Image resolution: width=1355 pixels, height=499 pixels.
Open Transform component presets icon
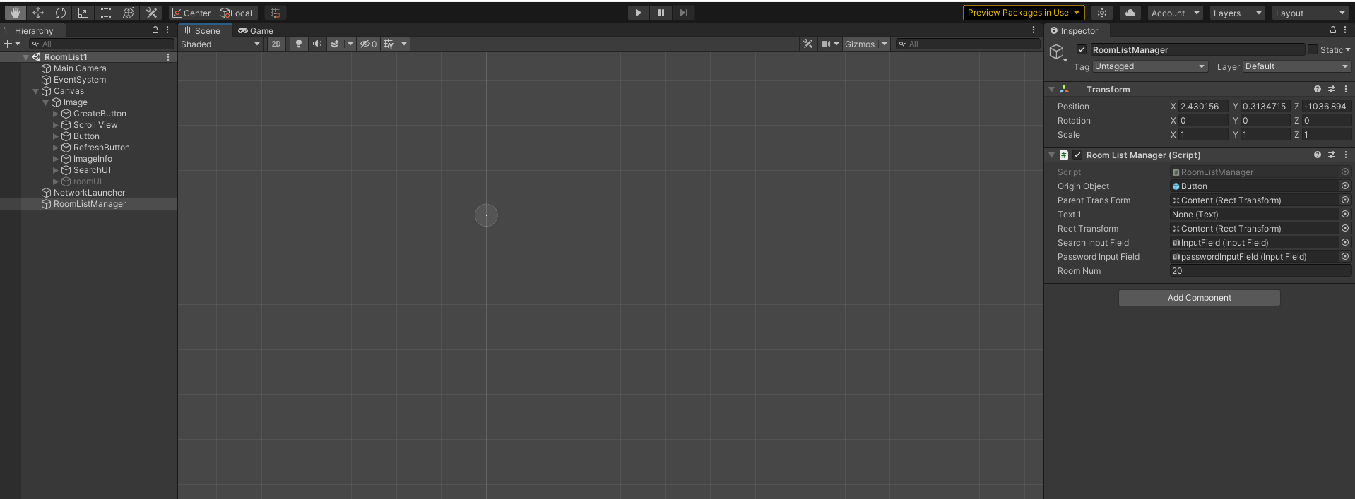(x=1332, y=89)
